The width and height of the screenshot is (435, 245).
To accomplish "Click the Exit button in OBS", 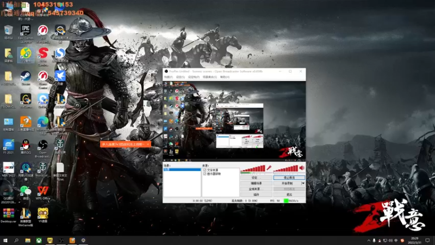I will point(289,195).
